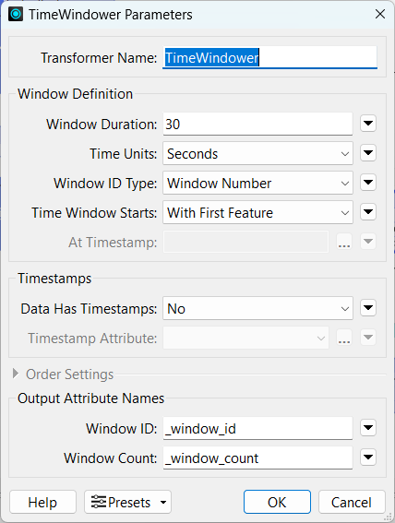Confirm the parameters with OK
395x523 pixels.
tap(277, 502)
